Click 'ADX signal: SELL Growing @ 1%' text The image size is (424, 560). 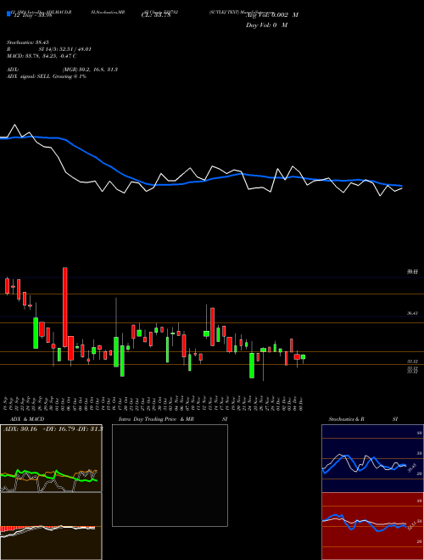point(47,76)
